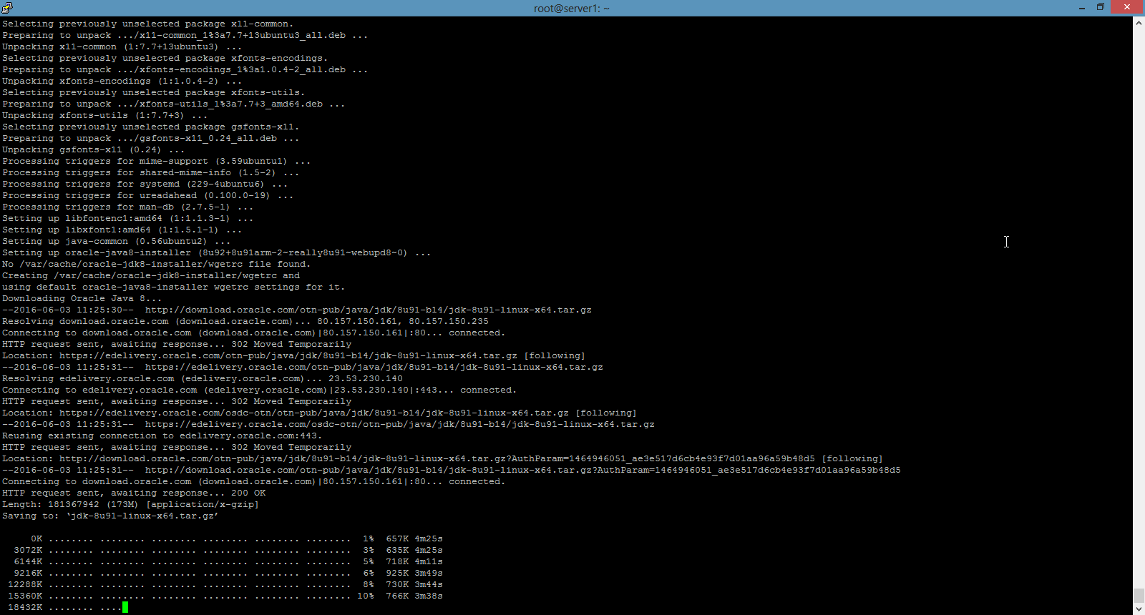Click 'Processing triggers for mime-support' line

[x=156, y=161]
